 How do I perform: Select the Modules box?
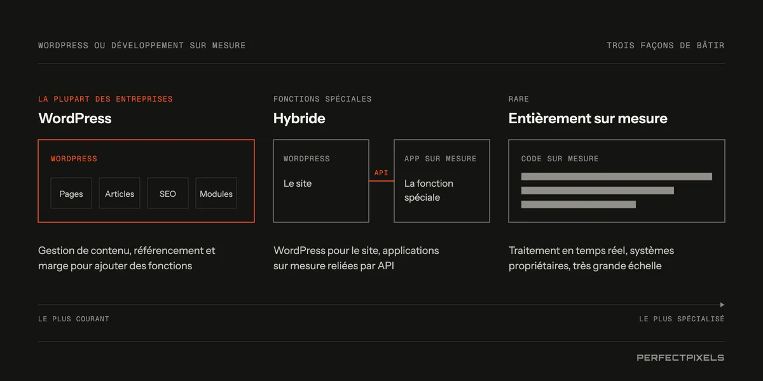(216, 193)
